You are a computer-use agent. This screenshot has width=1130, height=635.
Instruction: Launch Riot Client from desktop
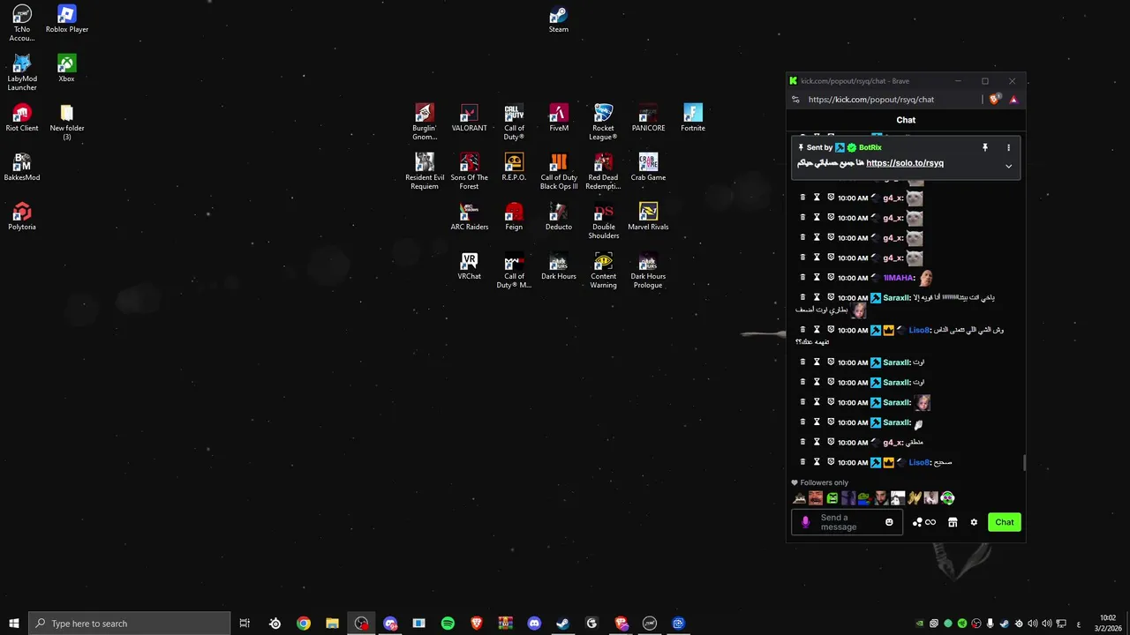[22, 118]
